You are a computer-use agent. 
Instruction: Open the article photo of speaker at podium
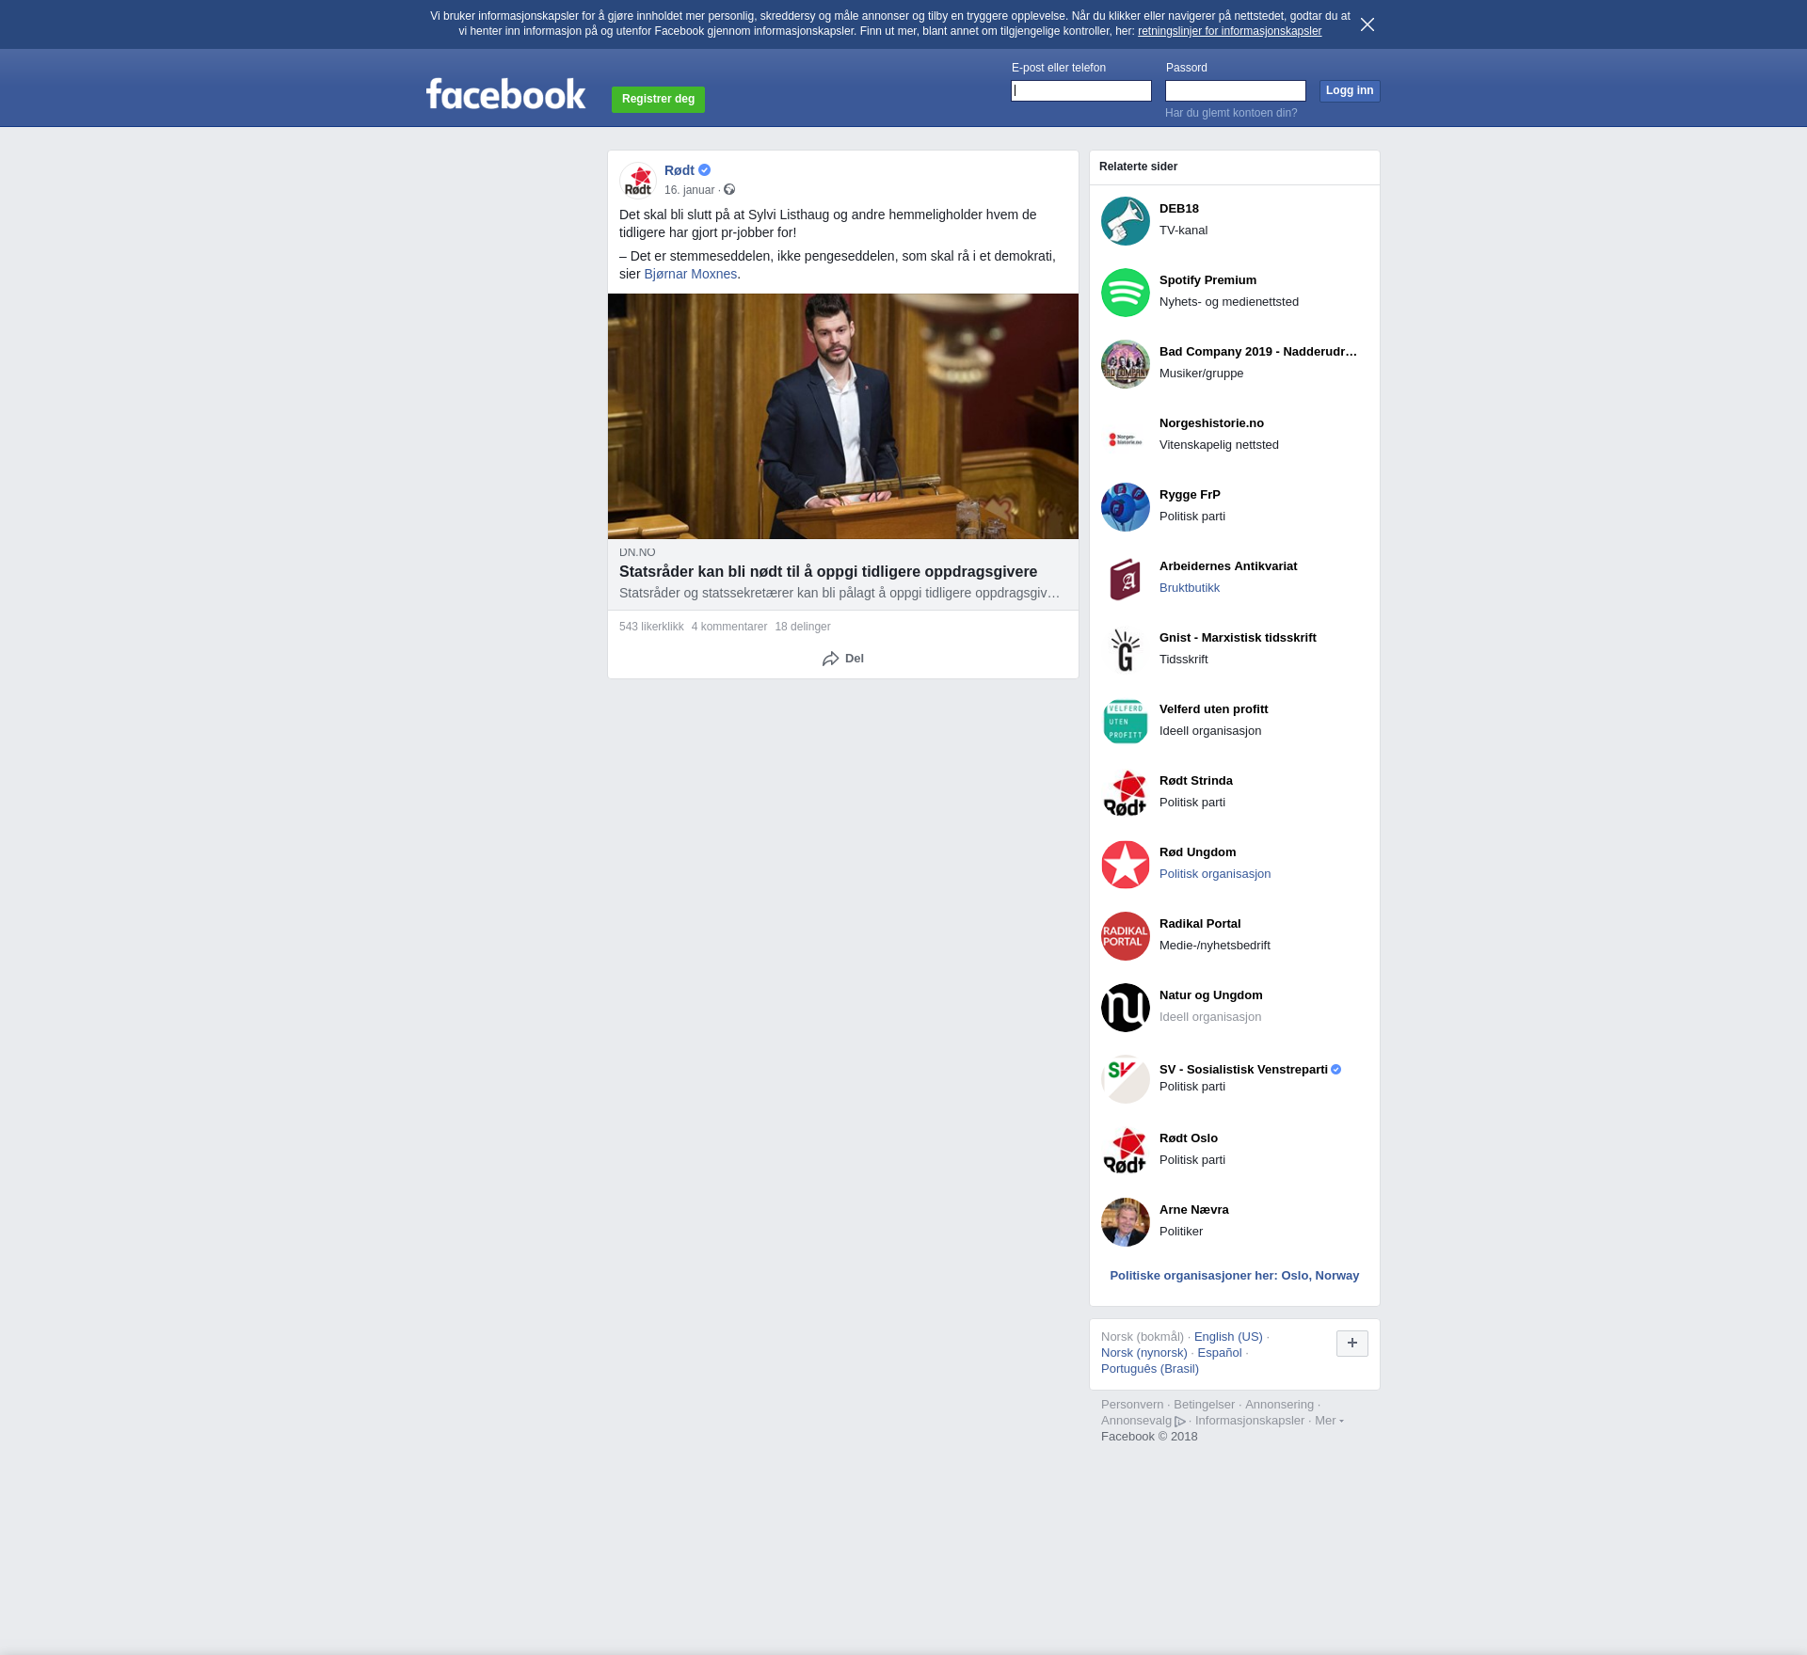coord(843,416)
